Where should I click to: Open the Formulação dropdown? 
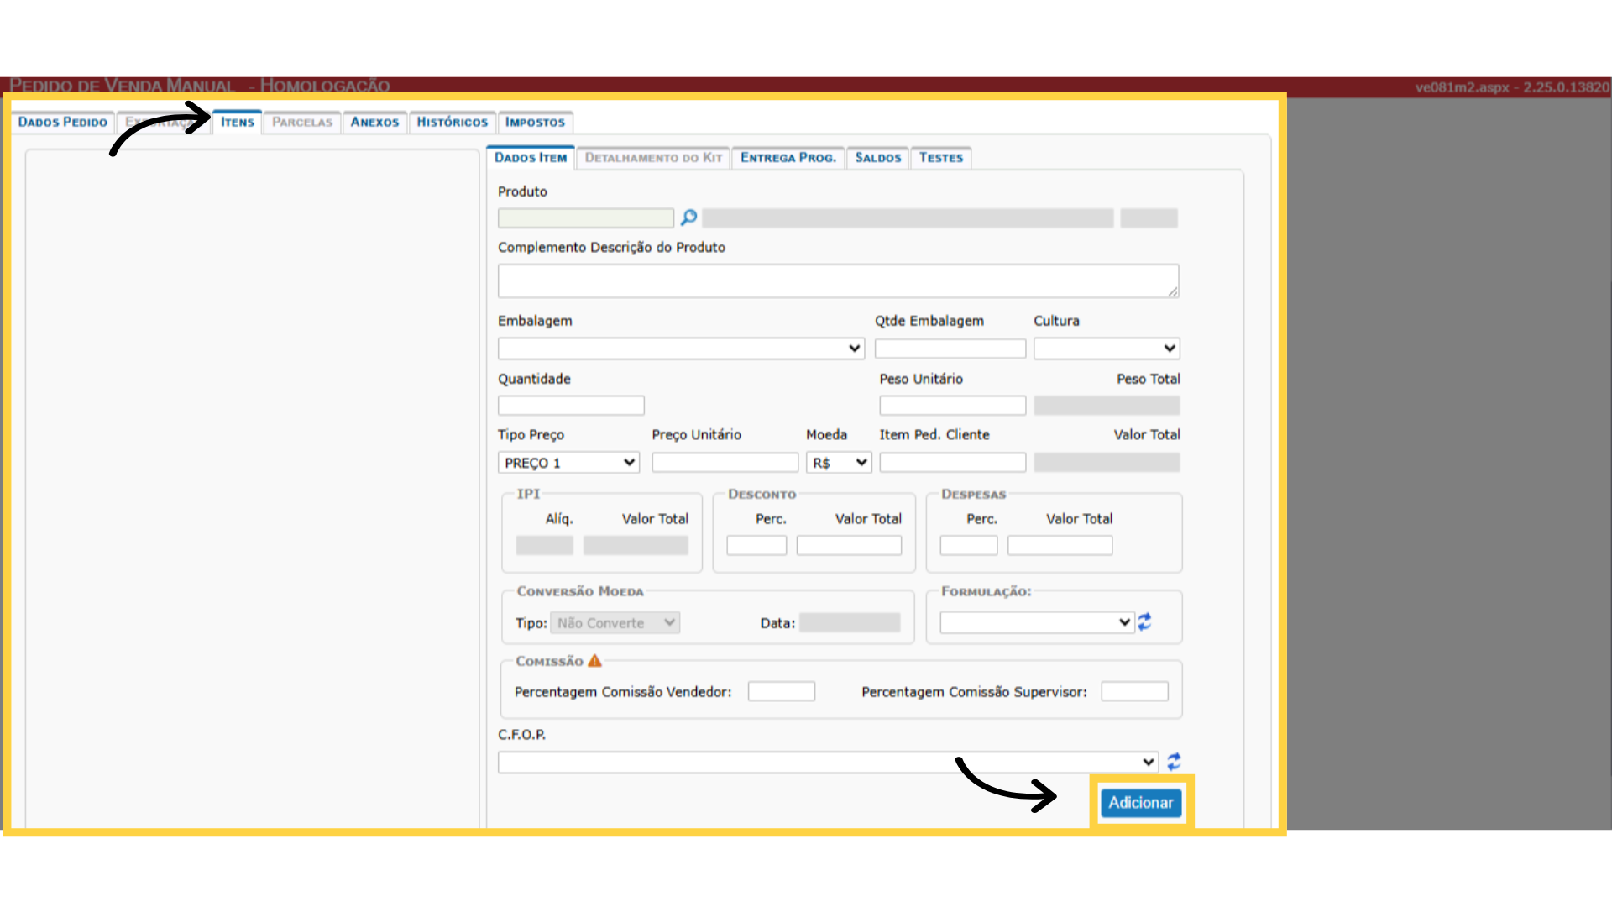1037,622
